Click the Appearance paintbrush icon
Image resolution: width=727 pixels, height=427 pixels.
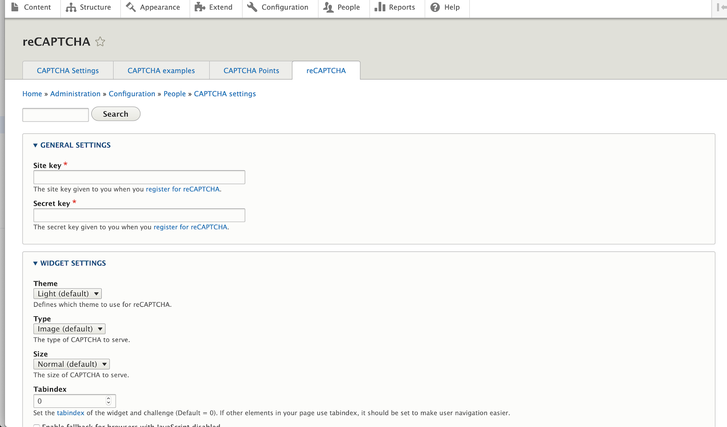point(131,7)
